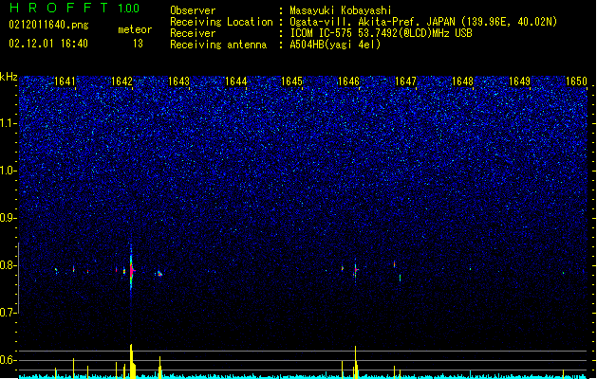
Task: Click the tallest yellow intensity spike near 1642
Action: click(x=131, y=361)
